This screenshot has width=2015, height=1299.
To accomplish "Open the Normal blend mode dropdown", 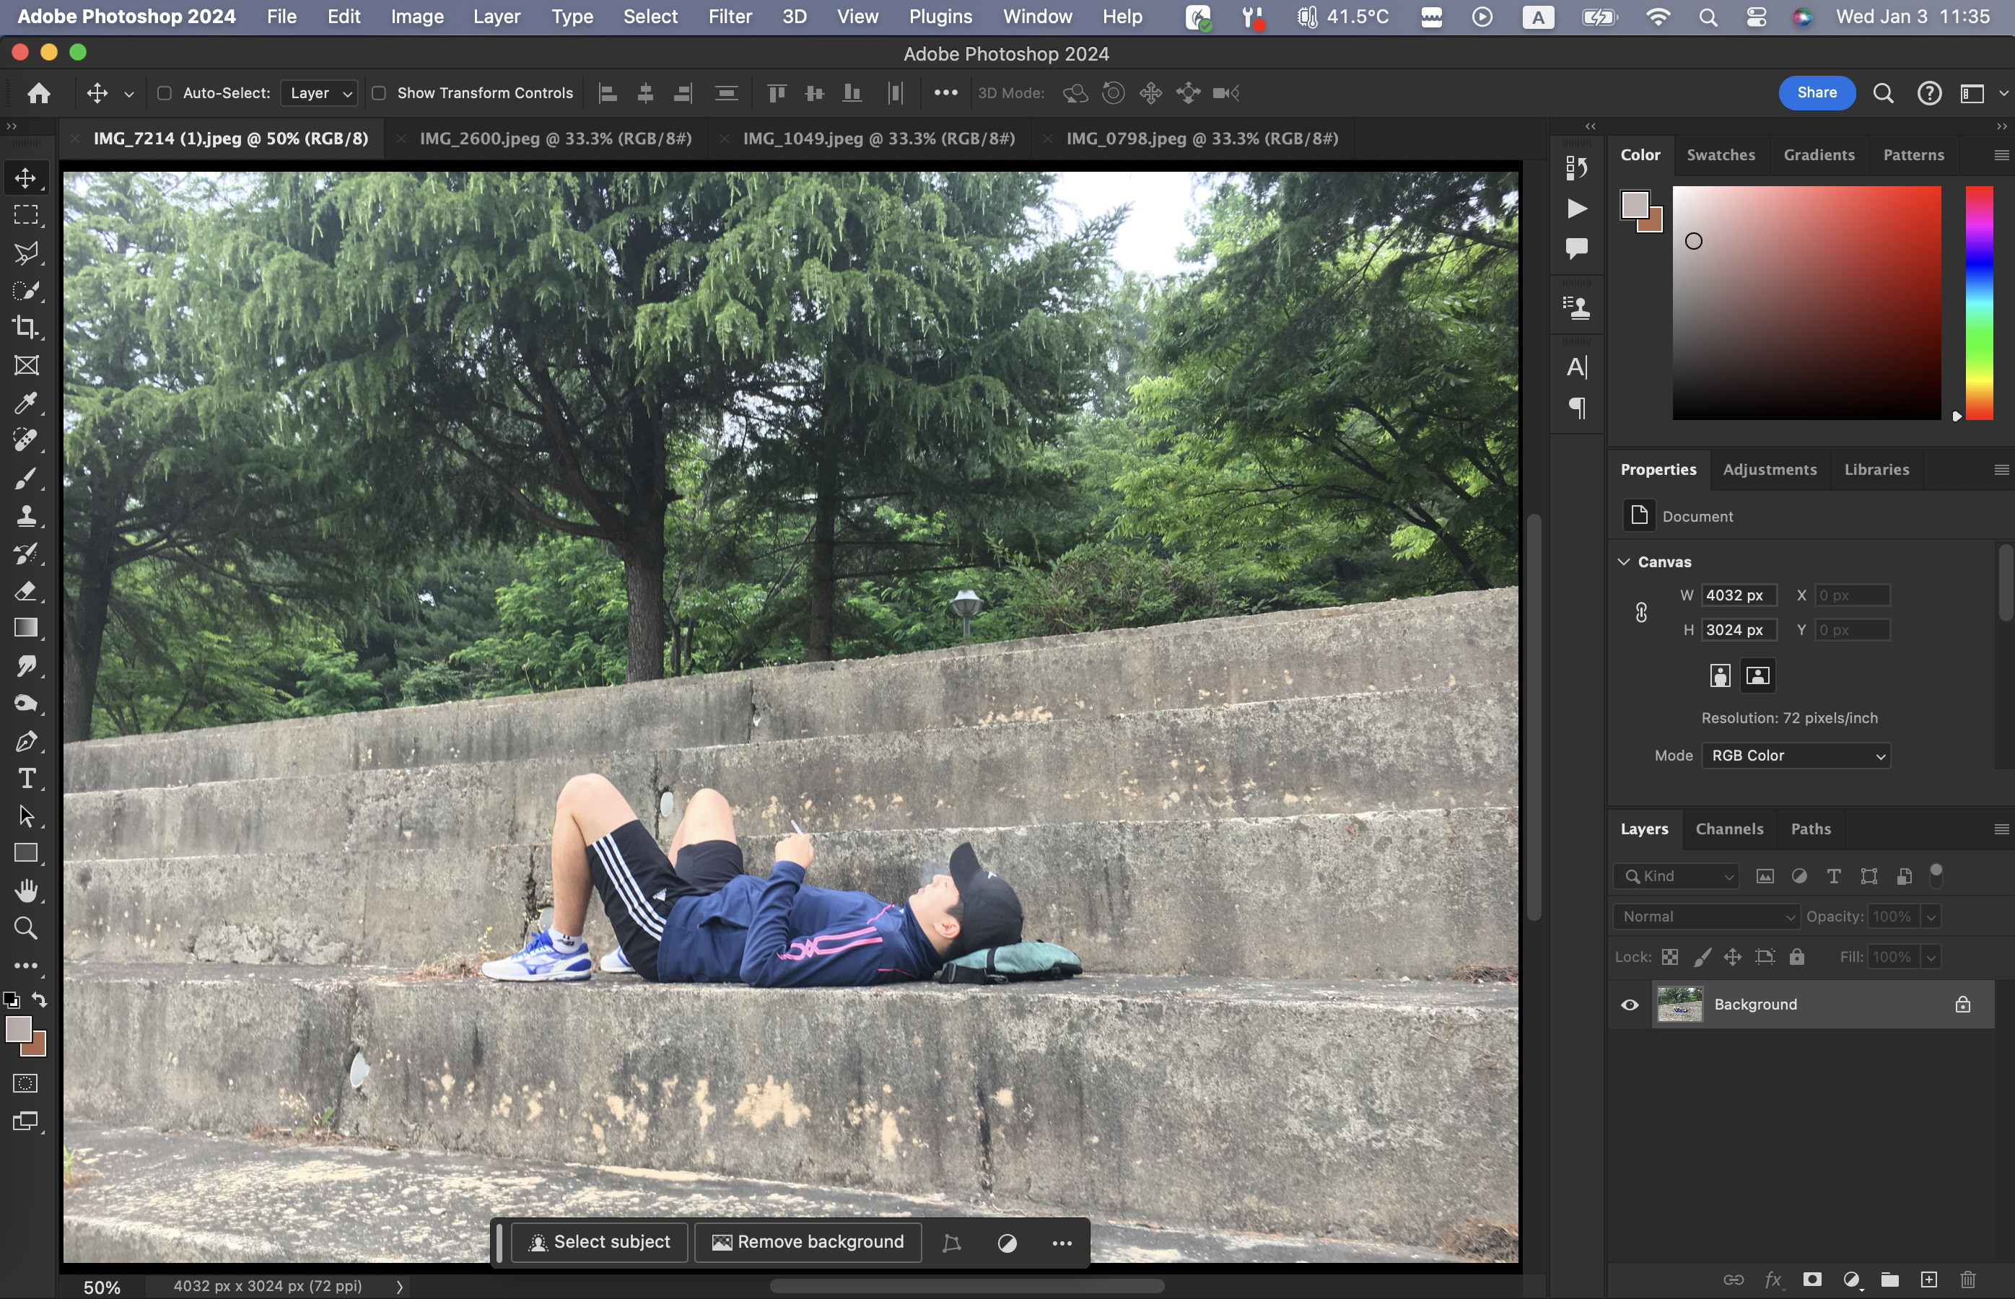I will click(1705, 917).
